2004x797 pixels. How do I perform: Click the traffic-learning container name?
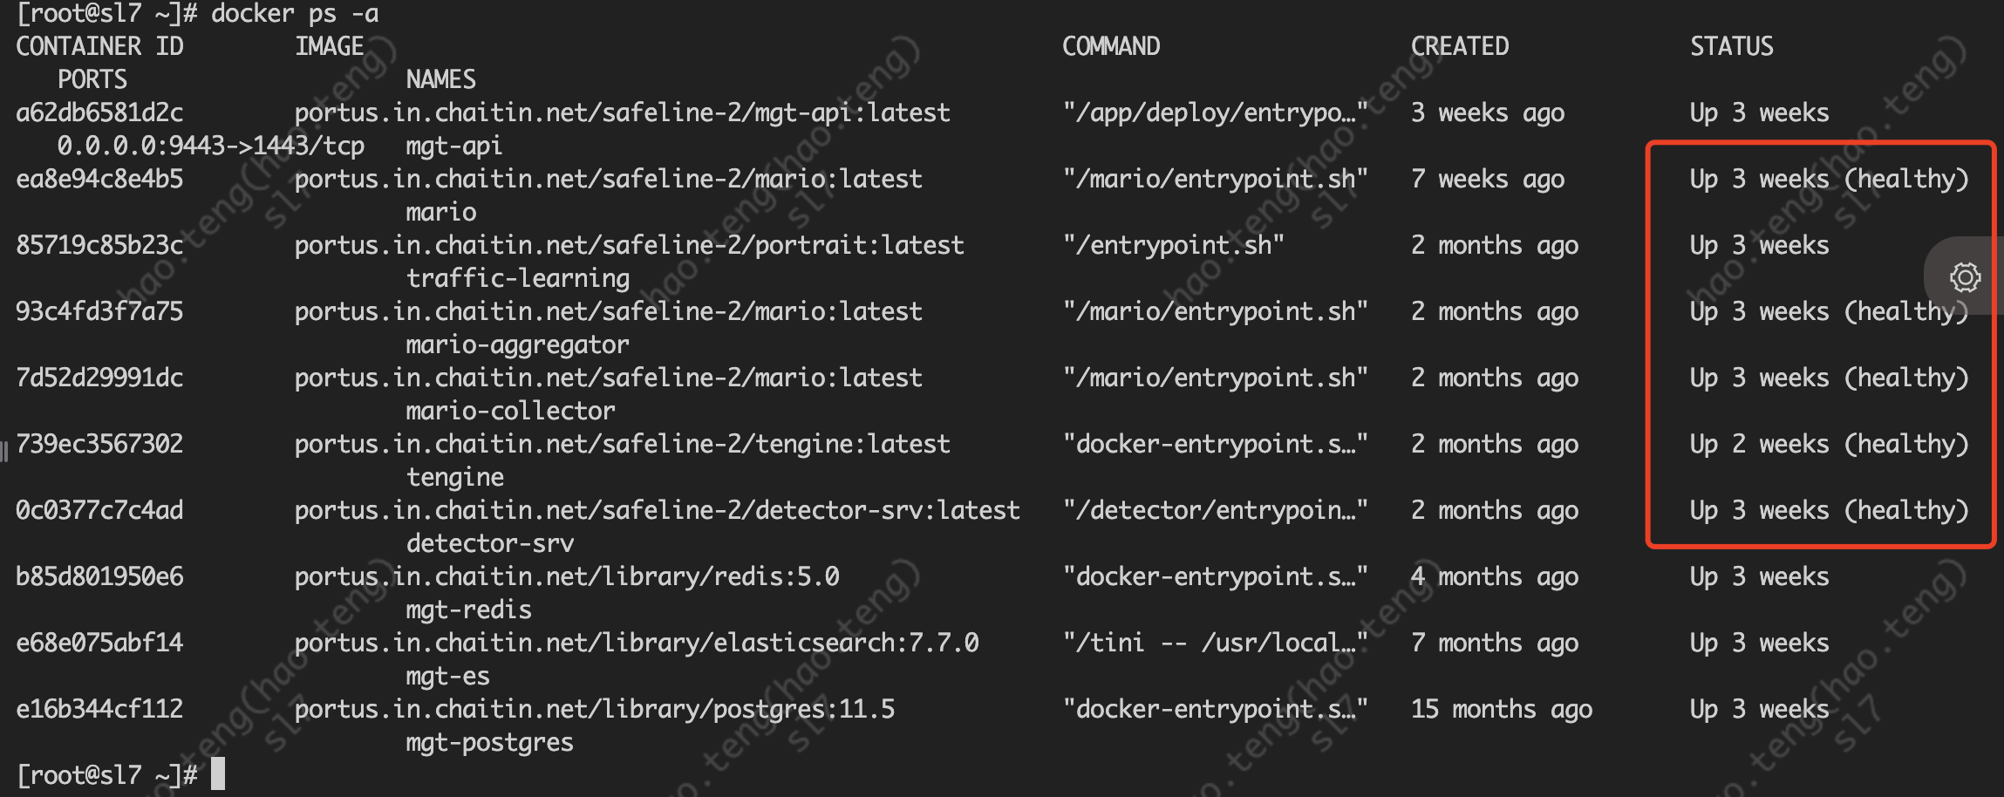pos(517,278)
